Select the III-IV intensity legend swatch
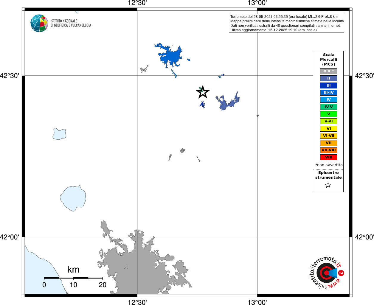Viewport: 374px width, 305px height. [329, 93]
